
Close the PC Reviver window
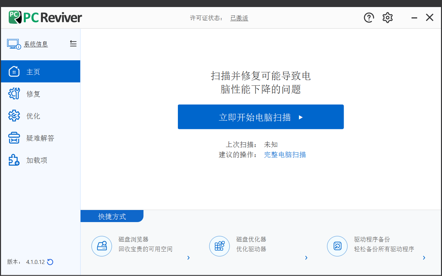tap(430, 18)
